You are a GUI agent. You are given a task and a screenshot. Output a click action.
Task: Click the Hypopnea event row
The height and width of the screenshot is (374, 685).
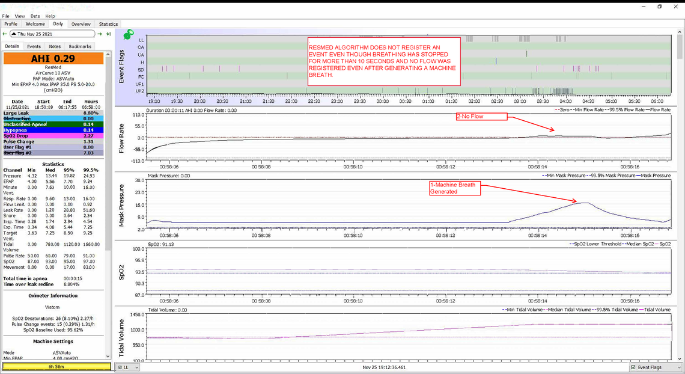tap(53, 130)
